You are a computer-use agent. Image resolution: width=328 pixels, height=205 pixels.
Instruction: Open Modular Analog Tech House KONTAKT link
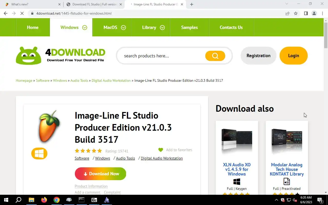click(x=287, y=169)
